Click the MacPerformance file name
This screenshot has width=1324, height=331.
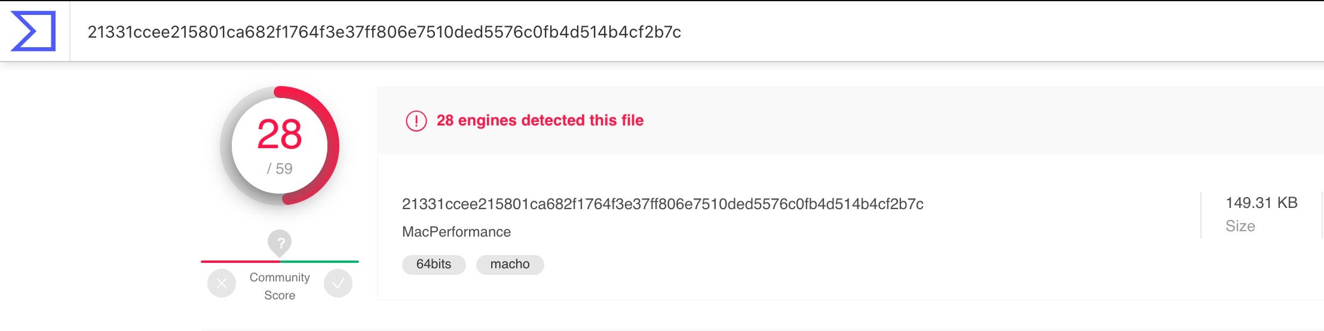456,232
